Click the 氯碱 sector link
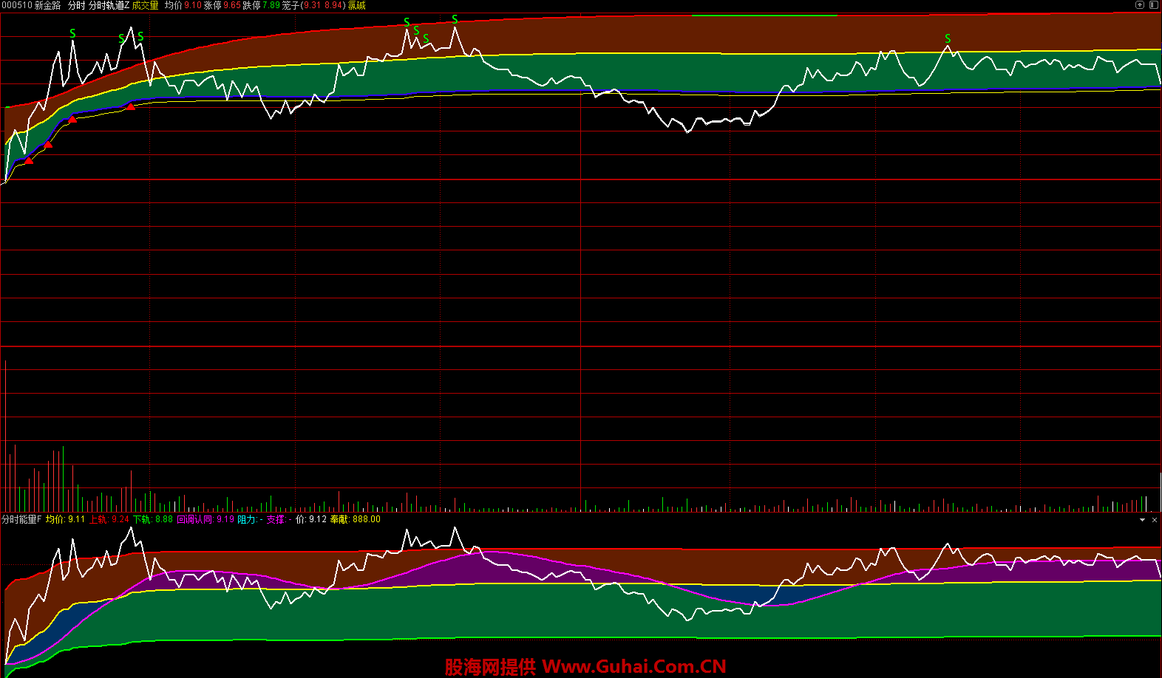 click(357, 5)
